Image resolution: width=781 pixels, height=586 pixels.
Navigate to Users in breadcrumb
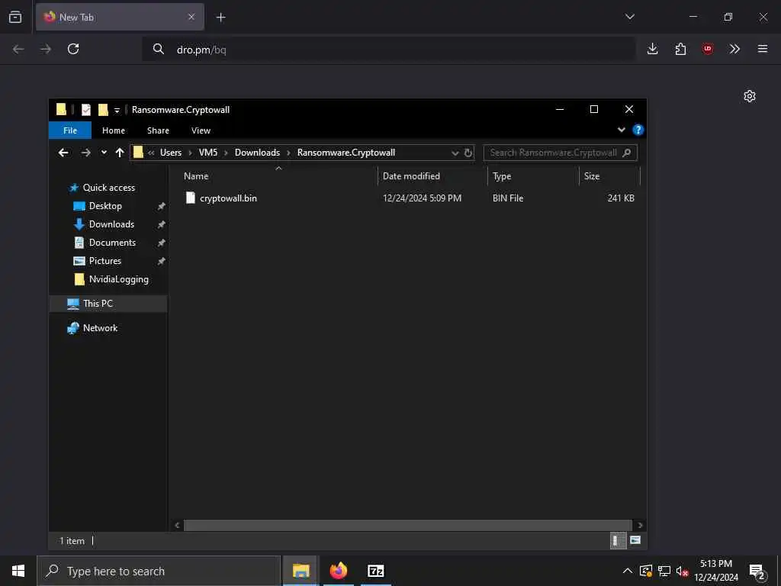(171, 153)
